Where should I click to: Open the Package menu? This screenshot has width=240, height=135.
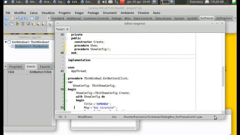(93, 13)
